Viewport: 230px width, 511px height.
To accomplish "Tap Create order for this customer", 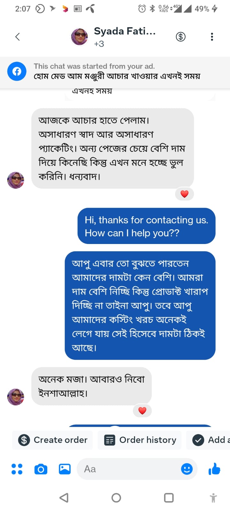I will click(52, 440).
